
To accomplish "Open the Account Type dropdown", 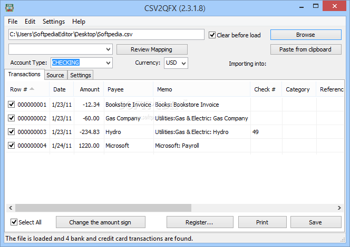I will (x=108, y=63).
